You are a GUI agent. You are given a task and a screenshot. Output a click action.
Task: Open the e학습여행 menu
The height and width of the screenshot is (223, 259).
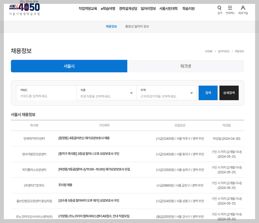[108, 8]
